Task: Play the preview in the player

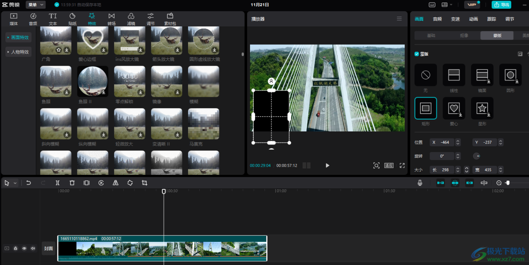Action: 327,165
